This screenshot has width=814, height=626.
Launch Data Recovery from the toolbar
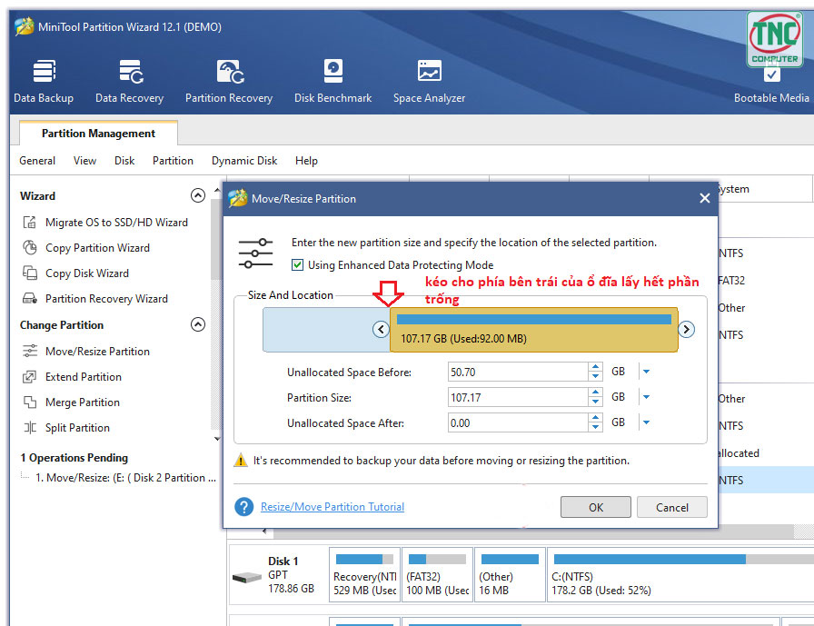[129, 82]
